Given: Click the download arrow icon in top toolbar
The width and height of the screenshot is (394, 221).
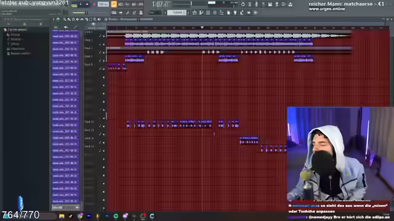Looking at the screenshot, I should (x=290, y=4).
